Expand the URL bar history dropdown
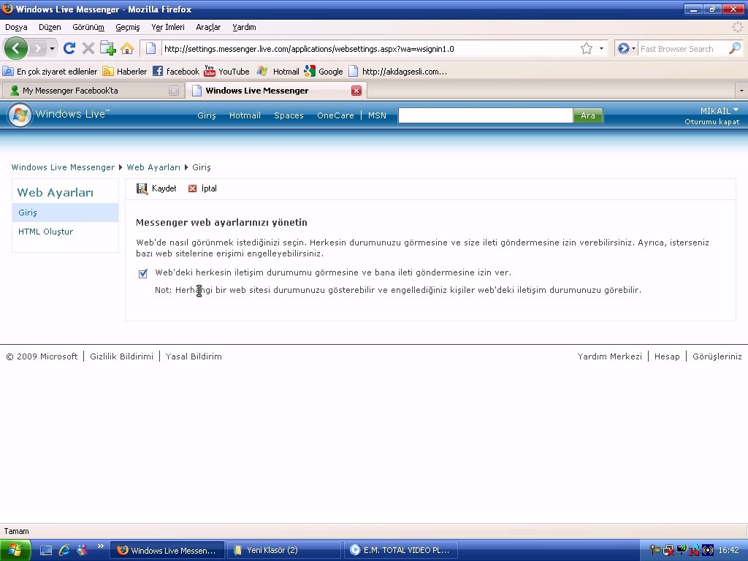Screen dimensions: 748x561 [x=601, y=48]
